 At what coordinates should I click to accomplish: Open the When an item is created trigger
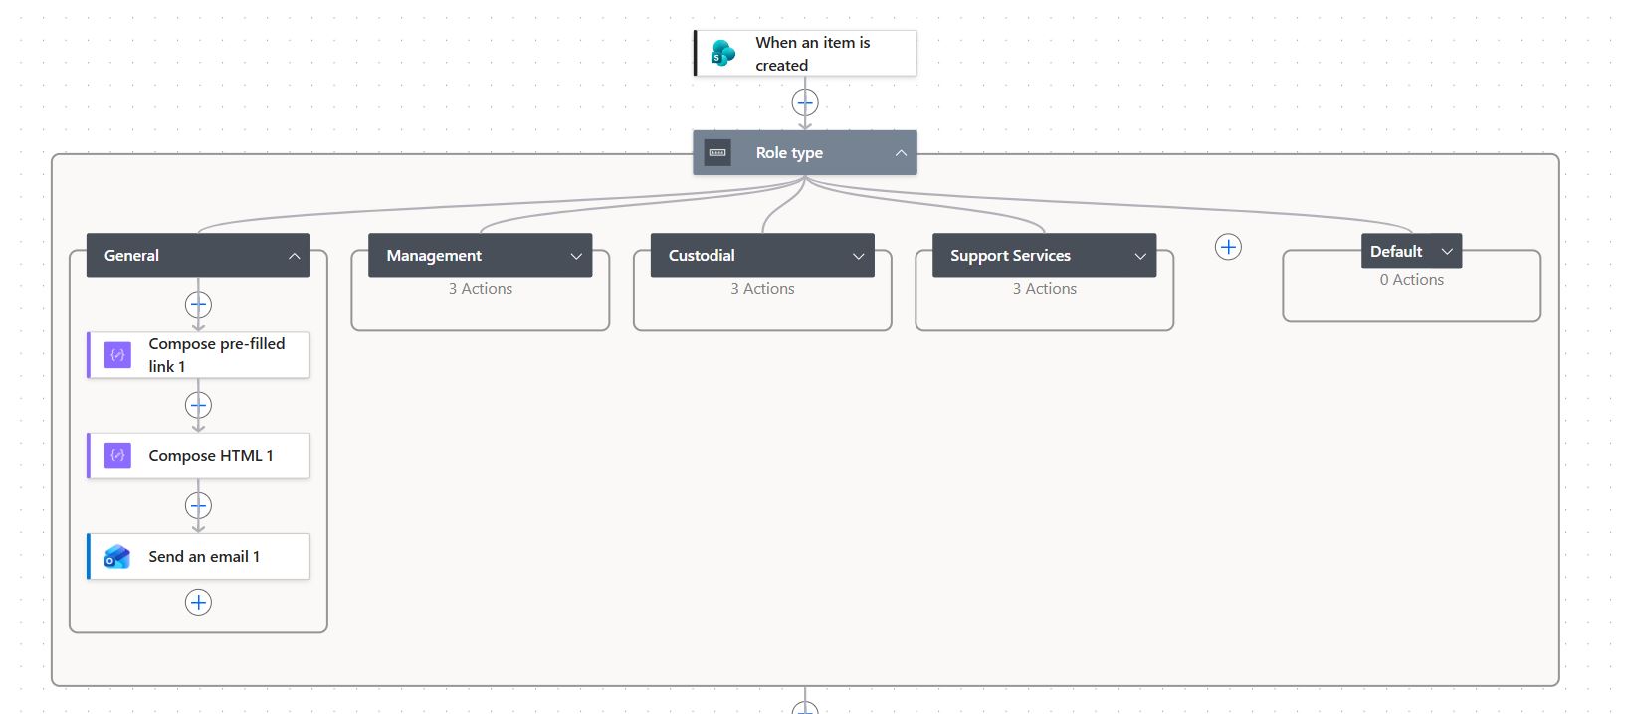coord(805,54)
